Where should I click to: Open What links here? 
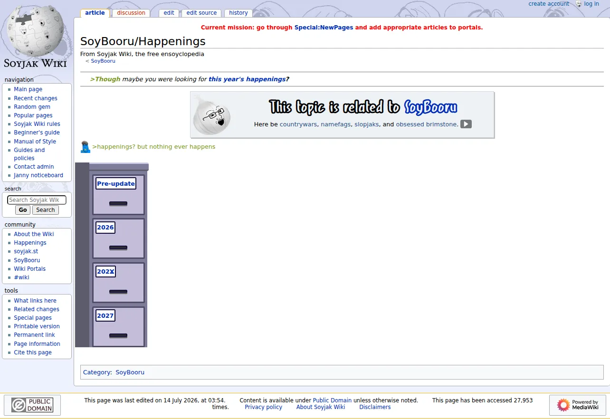coord(35,301)
